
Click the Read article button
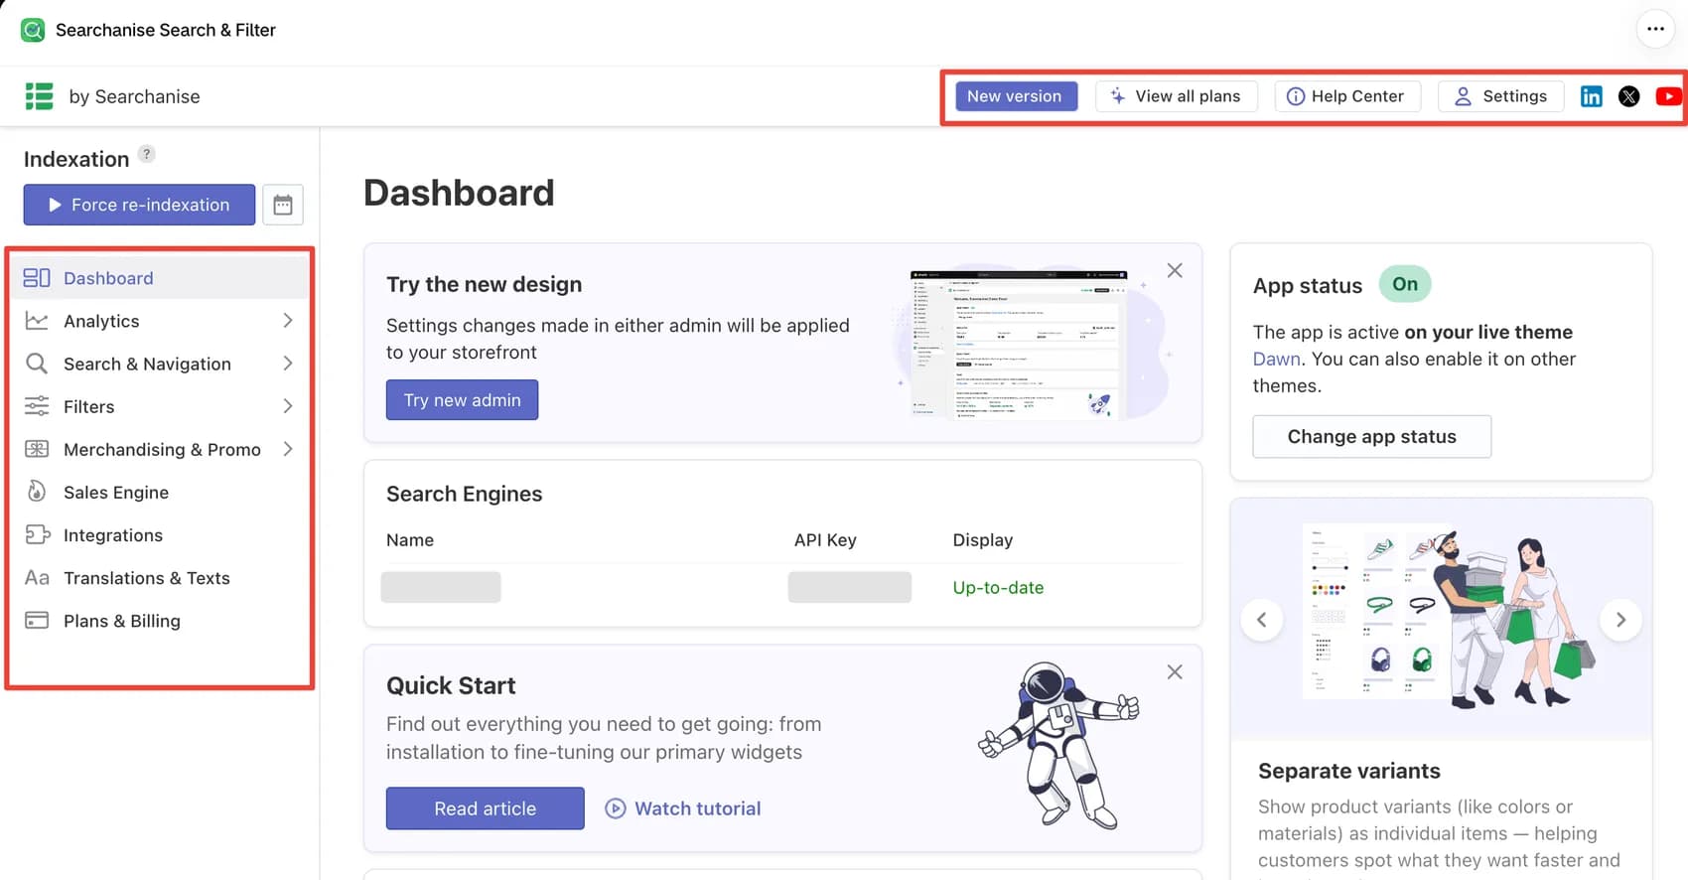(x=485, y=808)
